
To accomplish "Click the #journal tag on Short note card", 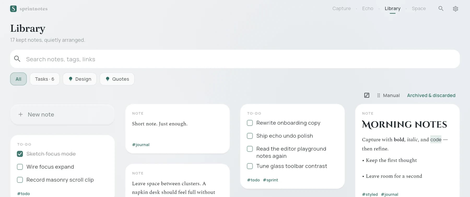I will [x=141, y=145].
